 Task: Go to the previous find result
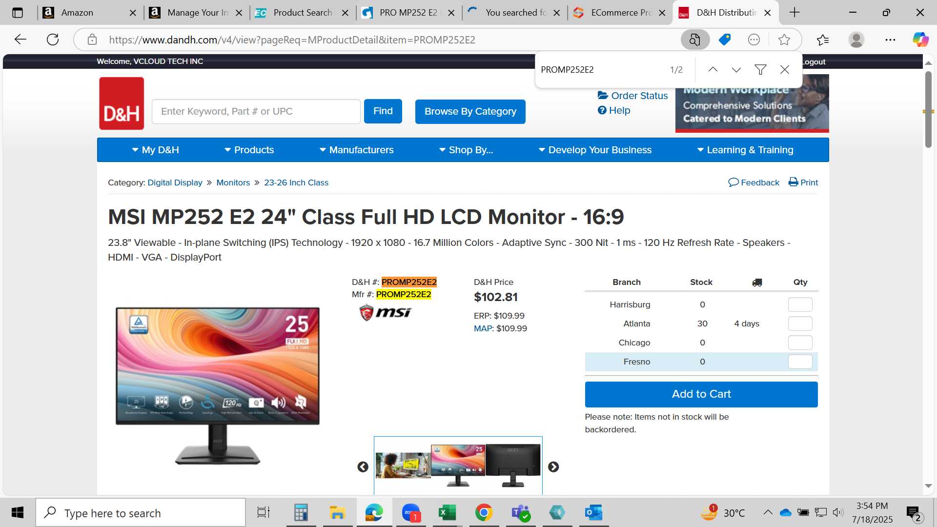tap(713, 69)
